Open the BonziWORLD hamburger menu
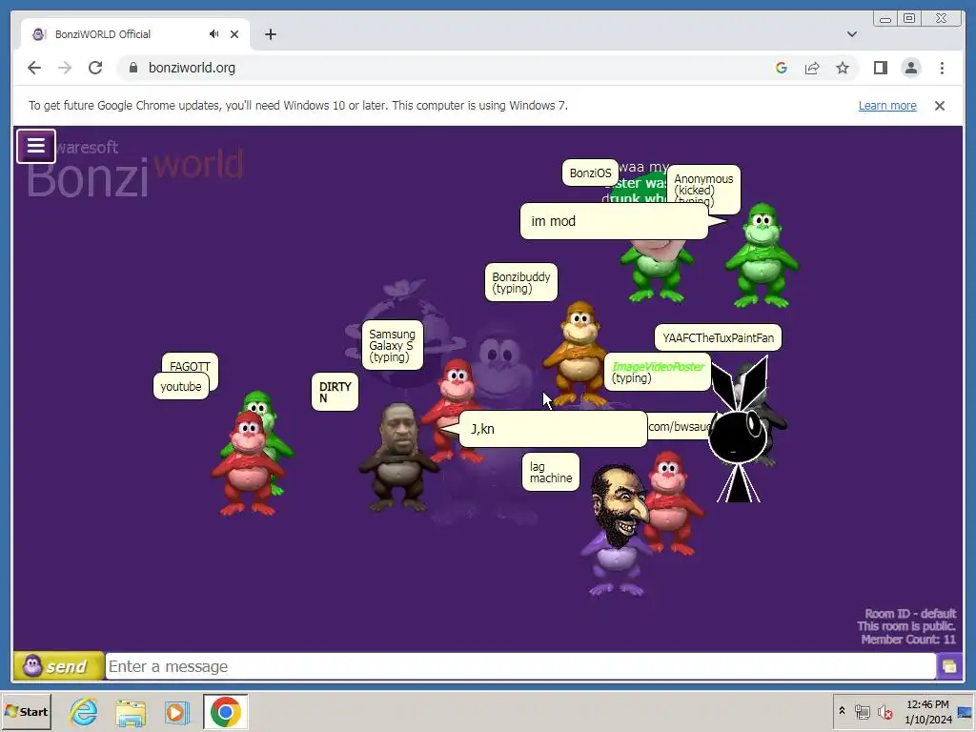The width and height of the screenshot is (976, 732). coord(36,146)
